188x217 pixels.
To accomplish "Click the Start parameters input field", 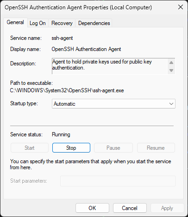I will click(x=118, y=181).
